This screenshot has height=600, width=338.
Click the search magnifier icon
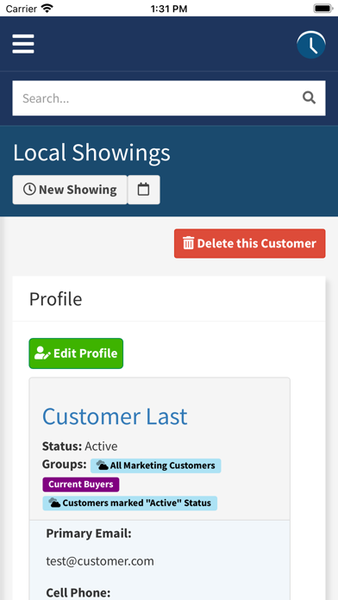(309, 98)
